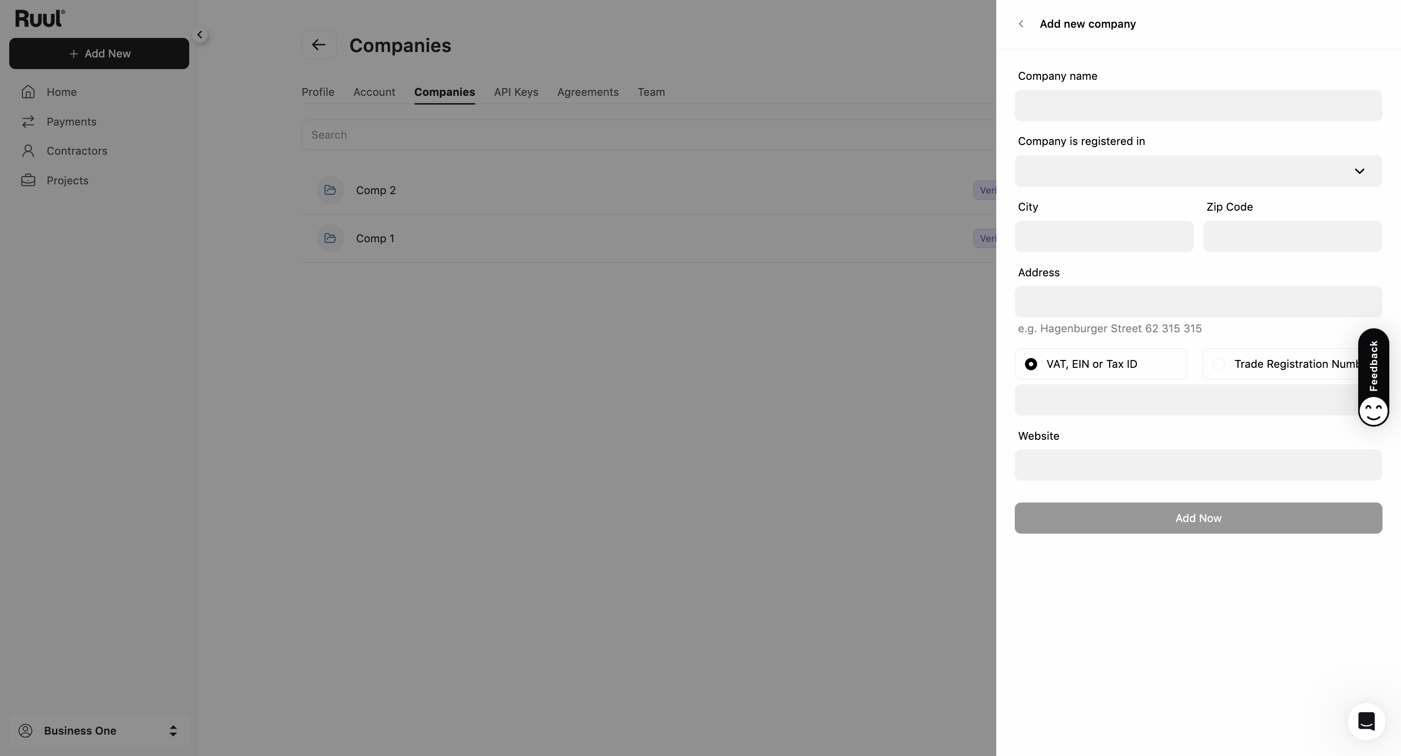Open the API Keys tab
Viewport: 1401px width, 756px height.
(516, 92)
